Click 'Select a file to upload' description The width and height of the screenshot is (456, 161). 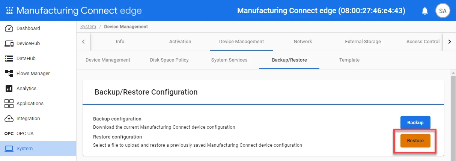[197, 145]
